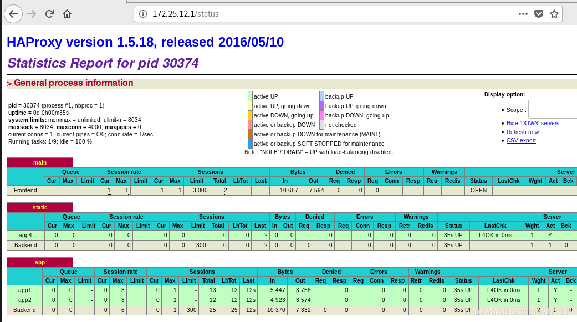The height and width of the screenshot is (322, 577).
Task: Open the browser home page icon
Action: [67, 14]
